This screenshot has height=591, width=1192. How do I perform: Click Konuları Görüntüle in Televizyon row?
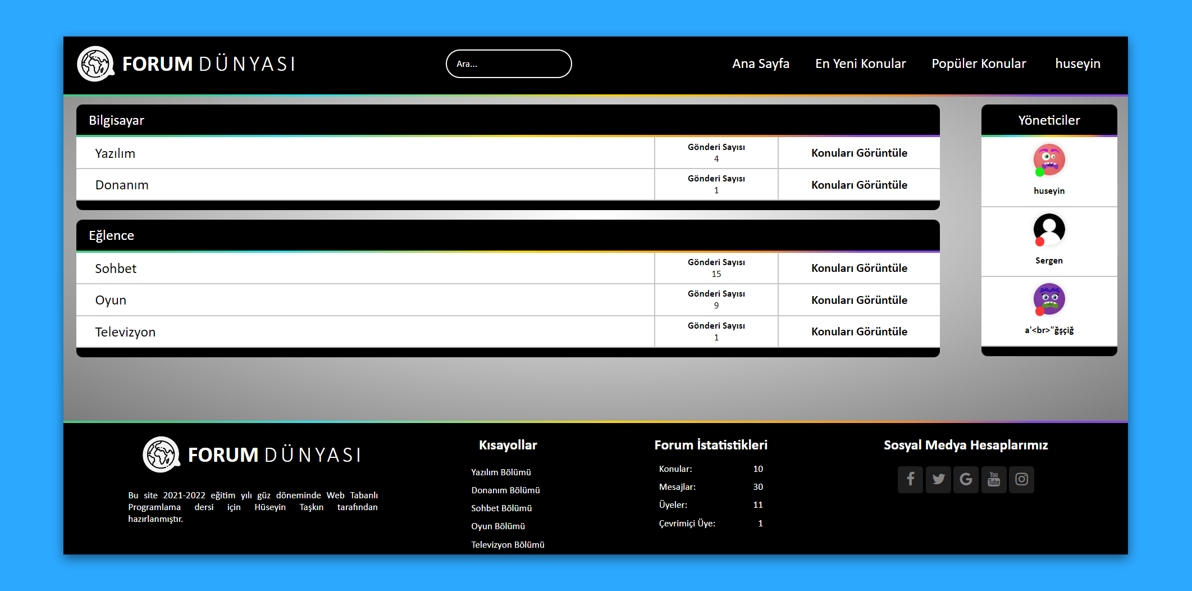pos(859,332)
